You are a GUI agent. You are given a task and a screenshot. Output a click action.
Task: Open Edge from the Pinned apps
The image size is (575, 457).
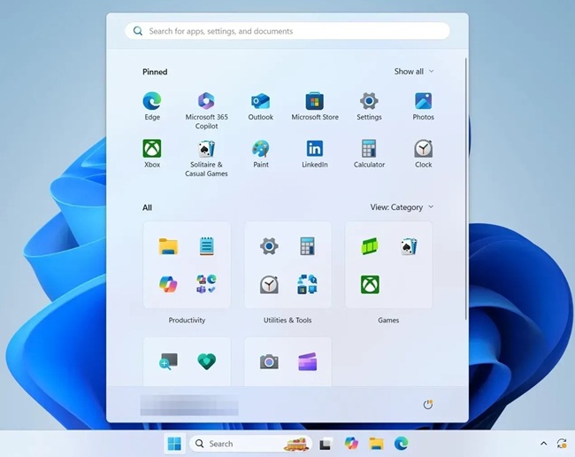pos(152,106)
